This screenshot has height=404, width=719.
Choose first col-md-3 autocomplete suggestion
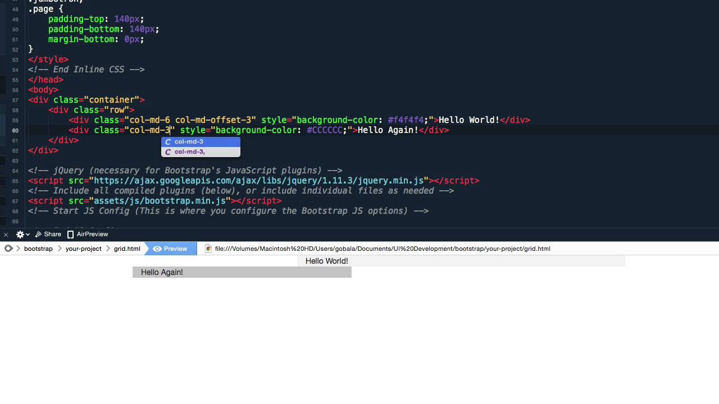point(201,141)
